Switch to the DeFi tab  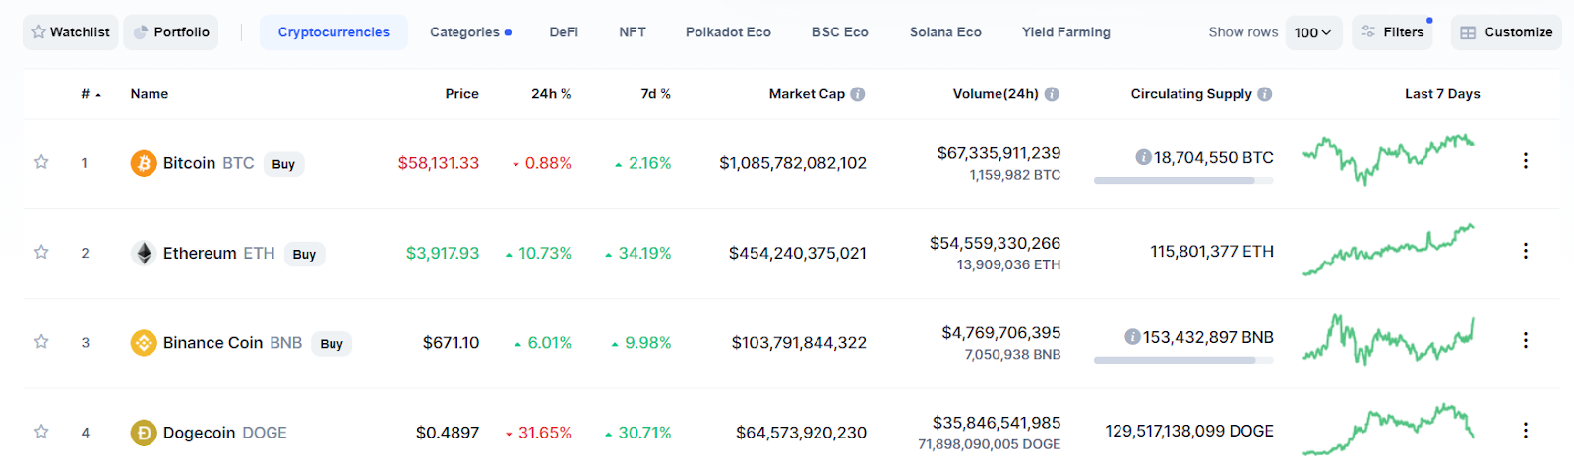(x=564, y=32)
